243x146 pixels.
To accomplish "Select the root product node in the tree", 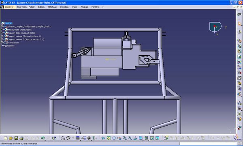I will pos(9,24).
